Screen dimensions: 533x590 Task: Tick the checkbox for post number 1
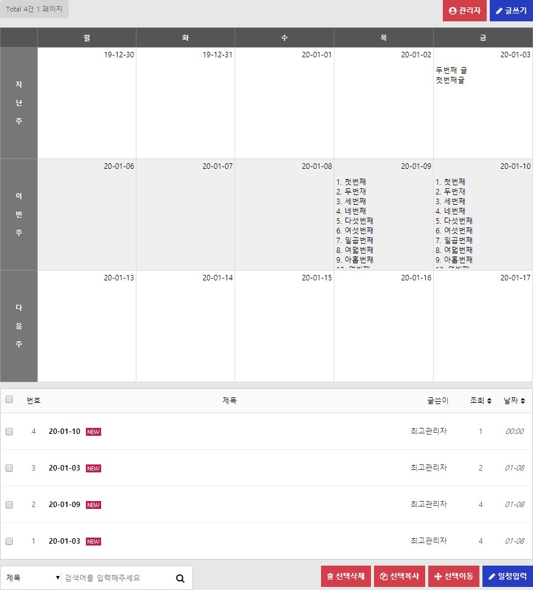(9, 541)
